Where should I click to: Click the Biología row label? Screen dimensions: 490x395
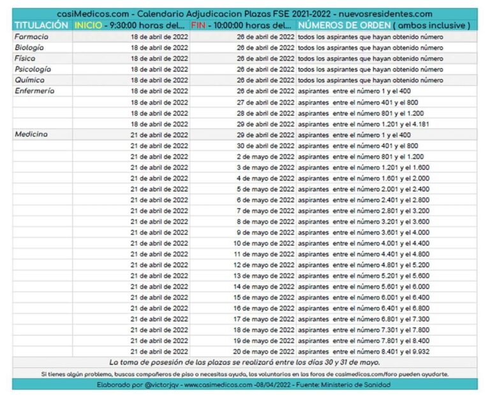click(x=29, y=47)
